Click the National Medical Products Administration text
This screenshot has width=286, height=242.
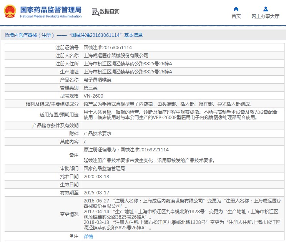pyautogui.click(x=51, y=16)
